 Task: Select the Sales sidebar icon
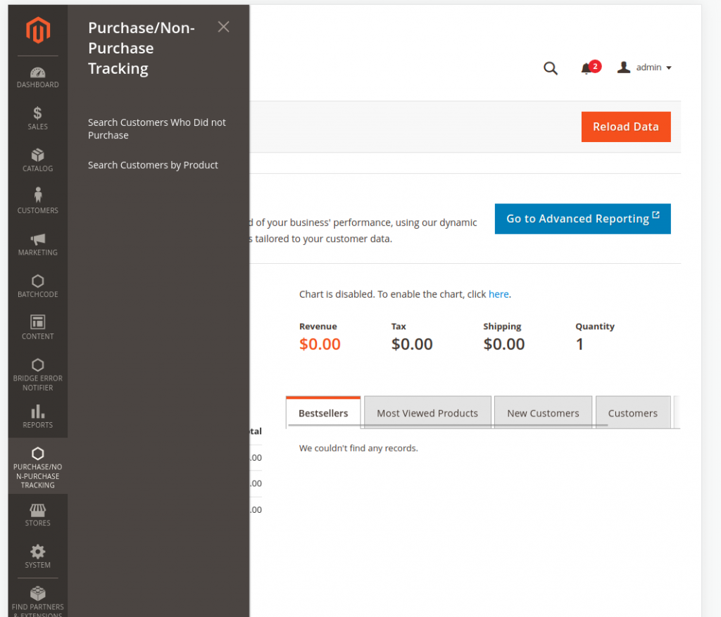pos(37,117)
